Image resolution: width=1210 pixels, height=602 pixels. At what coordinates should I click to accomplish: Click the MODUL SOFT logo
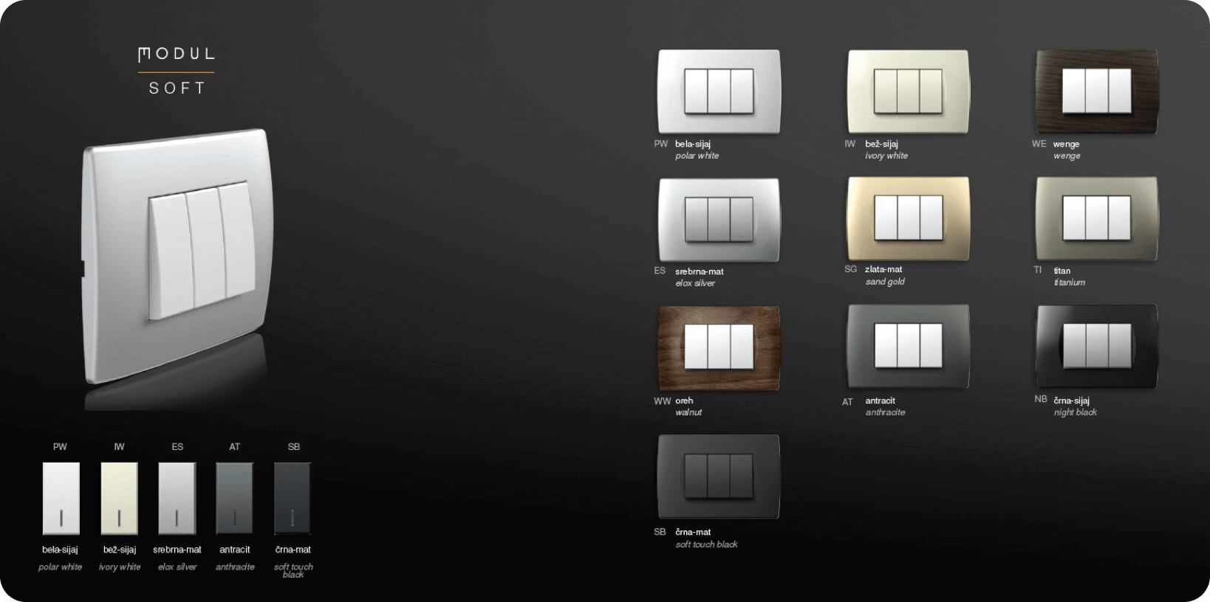tap(177, 72)
